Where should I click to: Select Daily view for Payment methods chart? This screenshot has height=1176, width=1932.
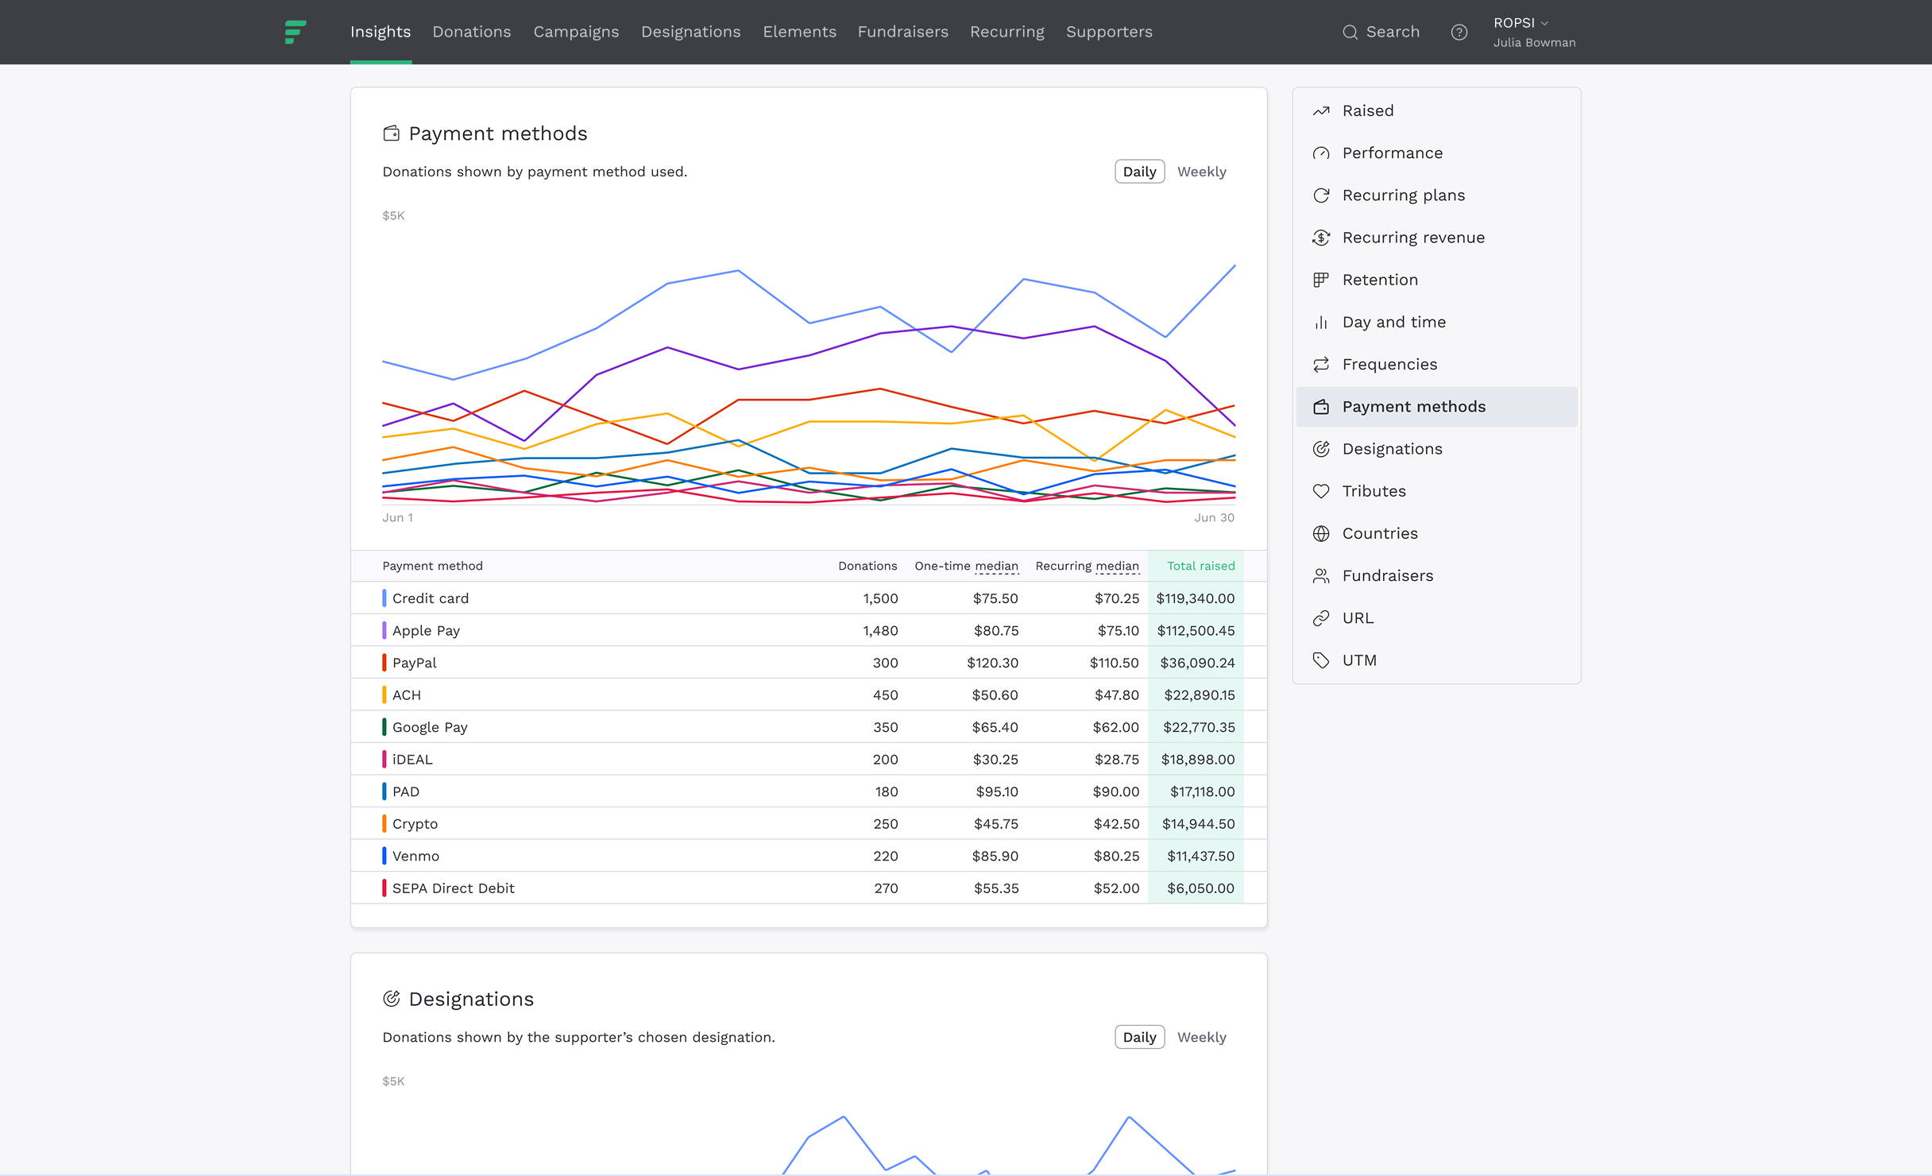pyautogui.click(x=1139, y=172)
